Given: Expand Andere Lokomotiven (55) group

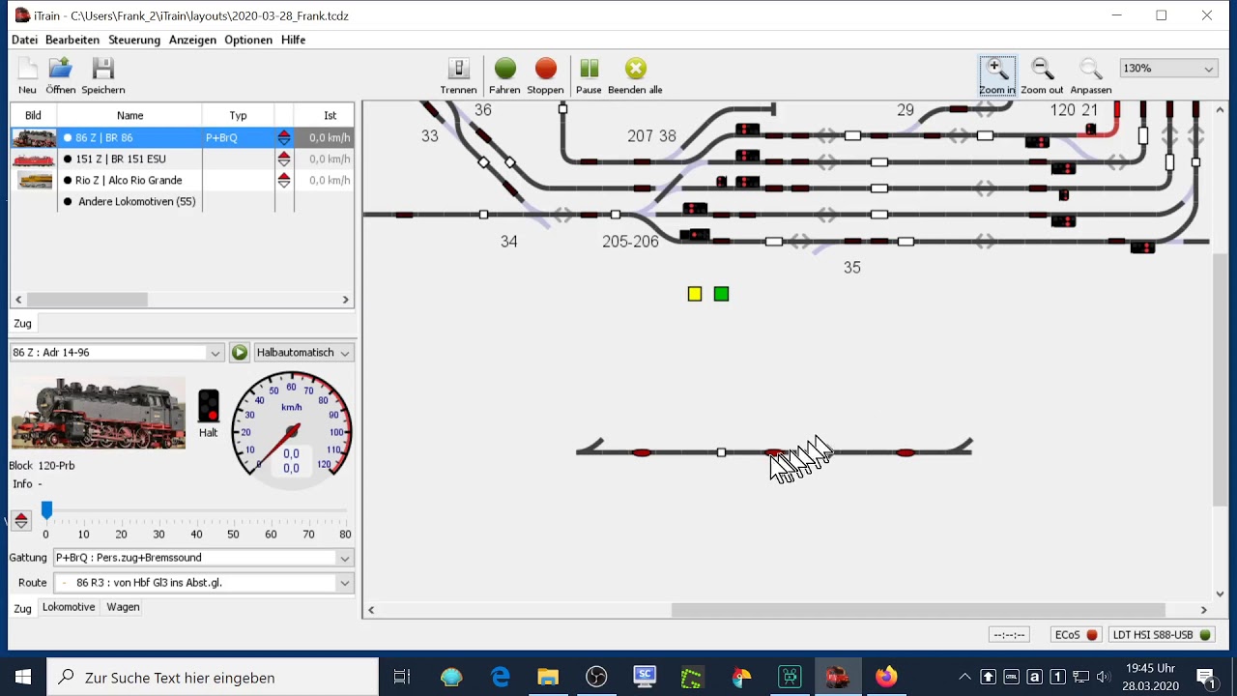Looking at the screenshot, I should coord(136,201).
